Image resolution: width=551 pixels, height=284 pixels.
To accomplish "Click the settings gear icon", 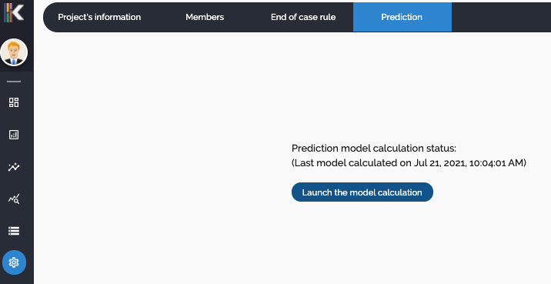I will point(14,262).
